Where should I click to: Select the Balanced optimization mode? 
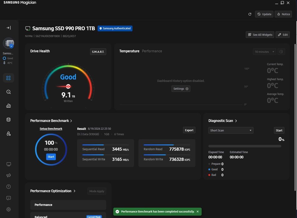(68, 215)
